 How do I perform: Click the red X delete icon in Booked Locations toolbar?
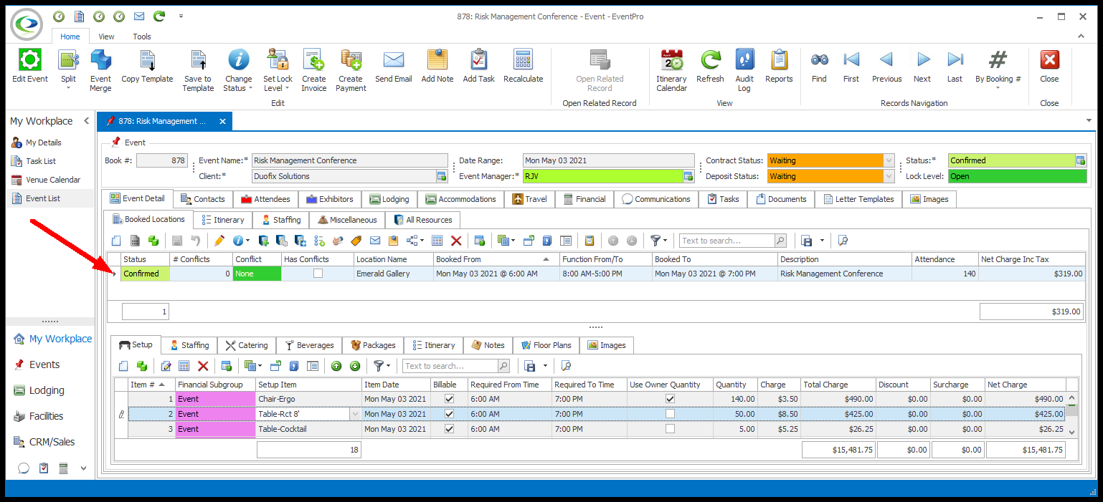455,241
